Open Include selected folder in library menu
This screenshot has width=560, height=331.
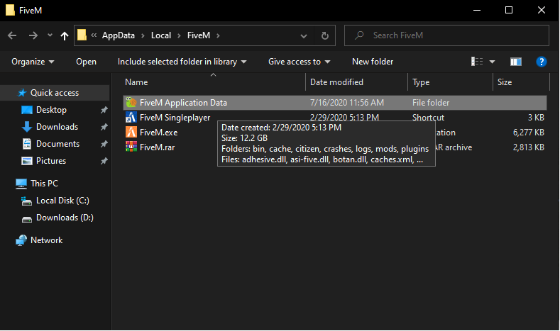pos(182,62)
